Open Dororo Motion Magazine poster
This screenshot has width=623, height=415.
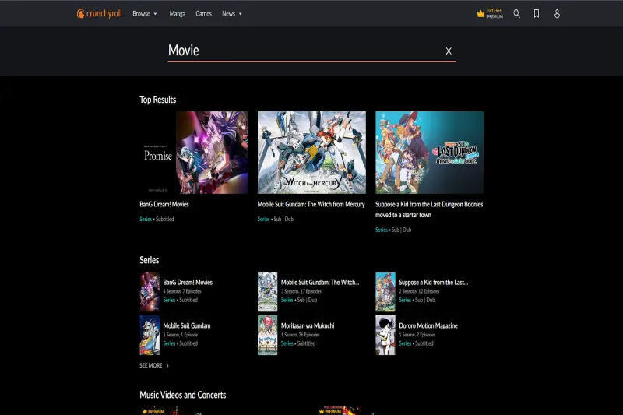click(385, 335)
